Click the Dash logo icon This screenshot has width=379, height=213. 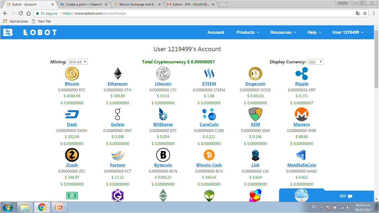coord(72,114)
